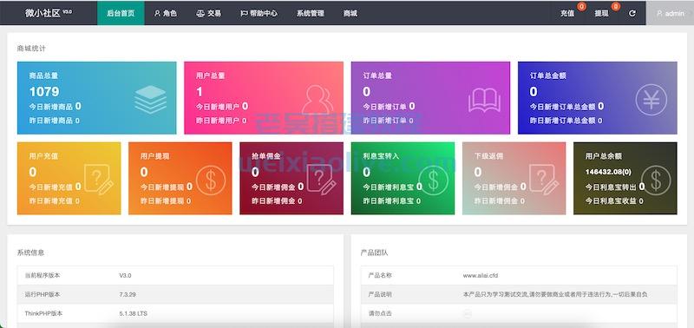Click the person icon beside 角色
The image size is (694, 328).
[x=157, y=13]
